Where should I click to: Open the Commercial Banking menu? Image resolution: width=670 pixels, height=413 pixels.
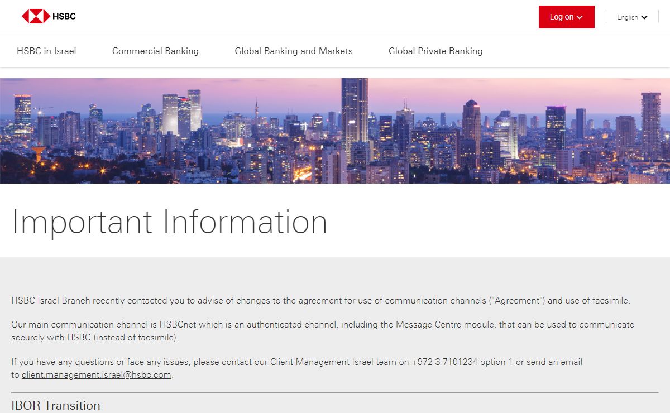[155, 51]
